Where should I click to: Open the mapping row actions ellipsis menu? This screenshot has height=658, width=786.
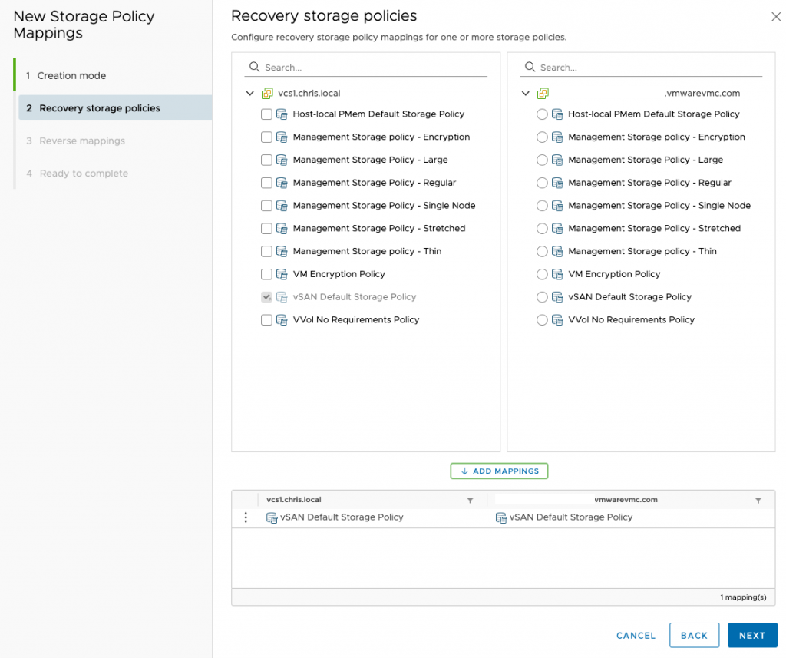click(246, 517)
